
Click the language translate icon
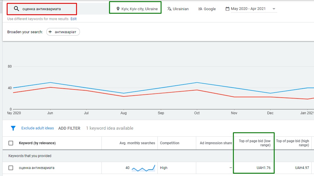point(169,9)
